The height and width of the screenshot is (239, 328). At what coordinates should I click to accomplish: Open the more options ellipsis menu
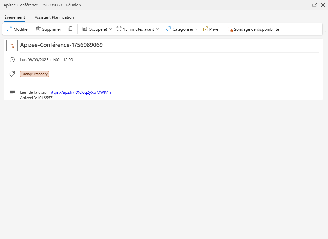tap(291, 29)
